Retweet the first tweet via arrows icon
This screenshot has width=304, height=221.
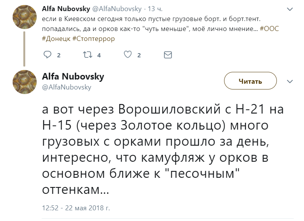88,55
